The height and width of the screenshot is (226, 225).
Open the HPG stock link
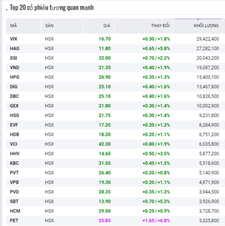[15, 77]
